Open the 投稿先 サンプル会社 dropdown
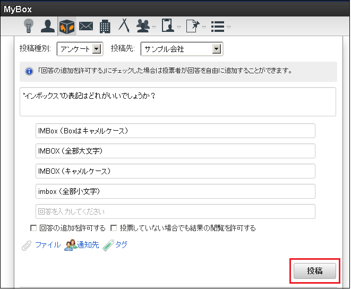The image size is (351, 289). coord(182,49)
